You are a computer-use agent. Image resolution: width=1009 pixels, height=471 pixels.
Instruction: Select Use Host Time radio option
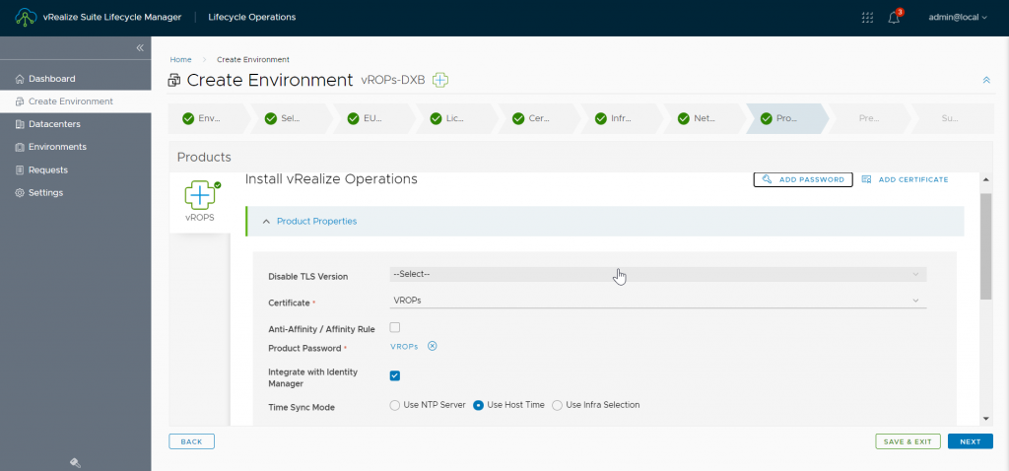point(478,405)
